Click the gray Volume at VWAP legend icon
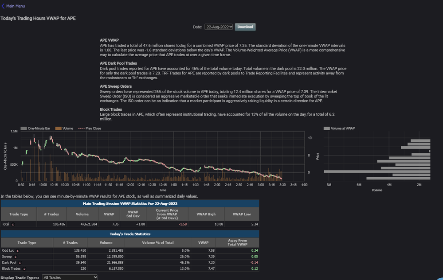 pyautogui.click(x=326, y=128)
